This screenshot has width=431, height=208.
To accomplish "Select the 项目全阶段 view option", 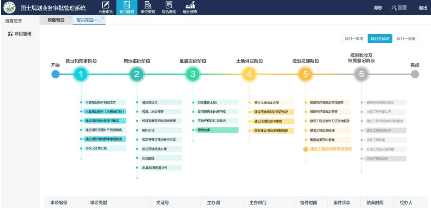I will click(x=380, y=38).
